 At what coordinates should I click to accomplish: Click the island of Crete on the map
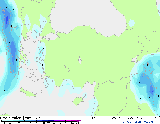point(28,92)
